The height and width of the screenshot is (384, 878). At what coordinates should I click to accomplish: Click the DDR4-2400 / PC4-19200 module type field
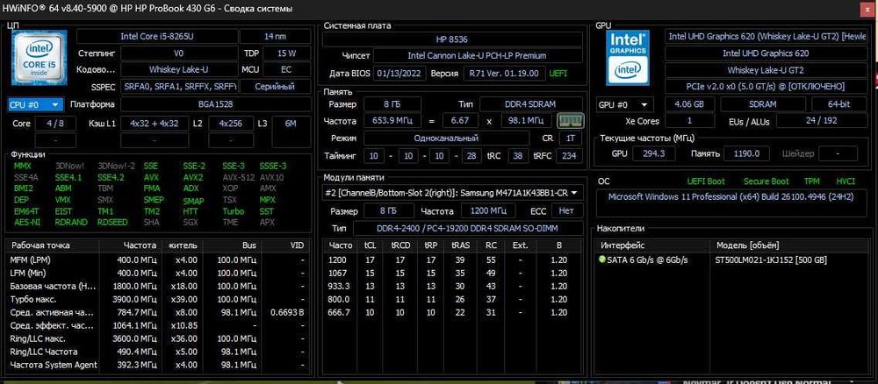(469, 229)
